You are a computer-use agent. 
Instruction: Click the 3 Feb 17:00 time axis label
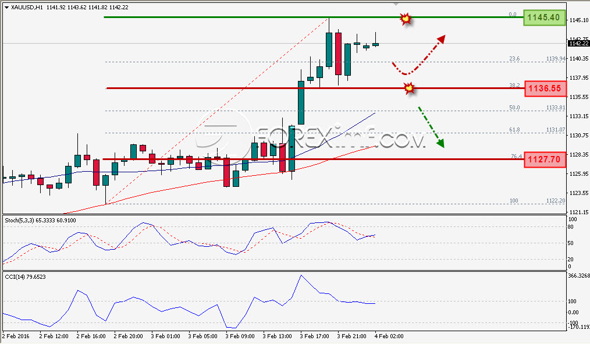[315, 336]
